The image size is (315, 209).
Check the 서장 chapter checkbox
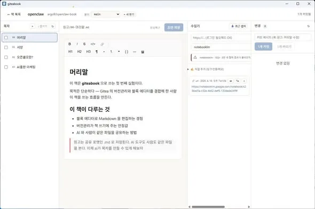coord(6,48)
